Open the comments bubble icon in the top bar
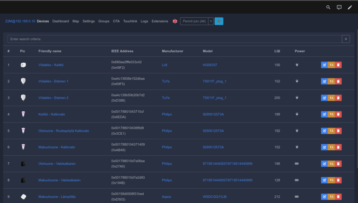This screenshot has height=203, width=358. click(339, 7)
